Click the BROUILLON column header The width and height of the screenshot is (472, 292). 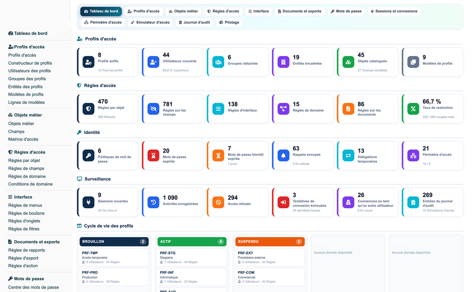pos(114,242)
